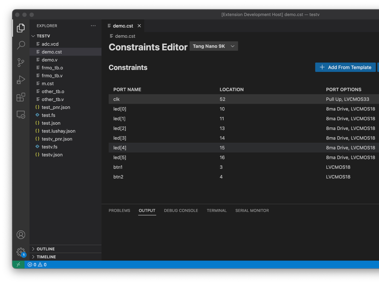The width and height of the screenshot is (379, 284).
Task: Click the LOCATION column header
Action: [x=232, y=89]
